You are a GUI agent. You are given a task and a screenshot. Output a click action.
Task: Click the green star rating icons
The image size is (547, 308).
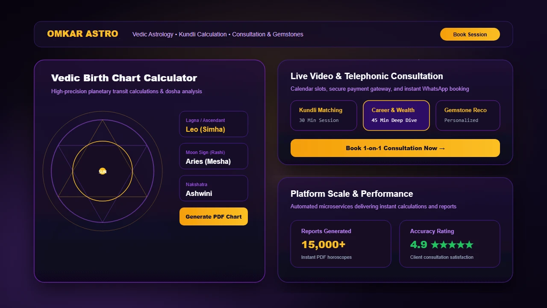(452, 245)
